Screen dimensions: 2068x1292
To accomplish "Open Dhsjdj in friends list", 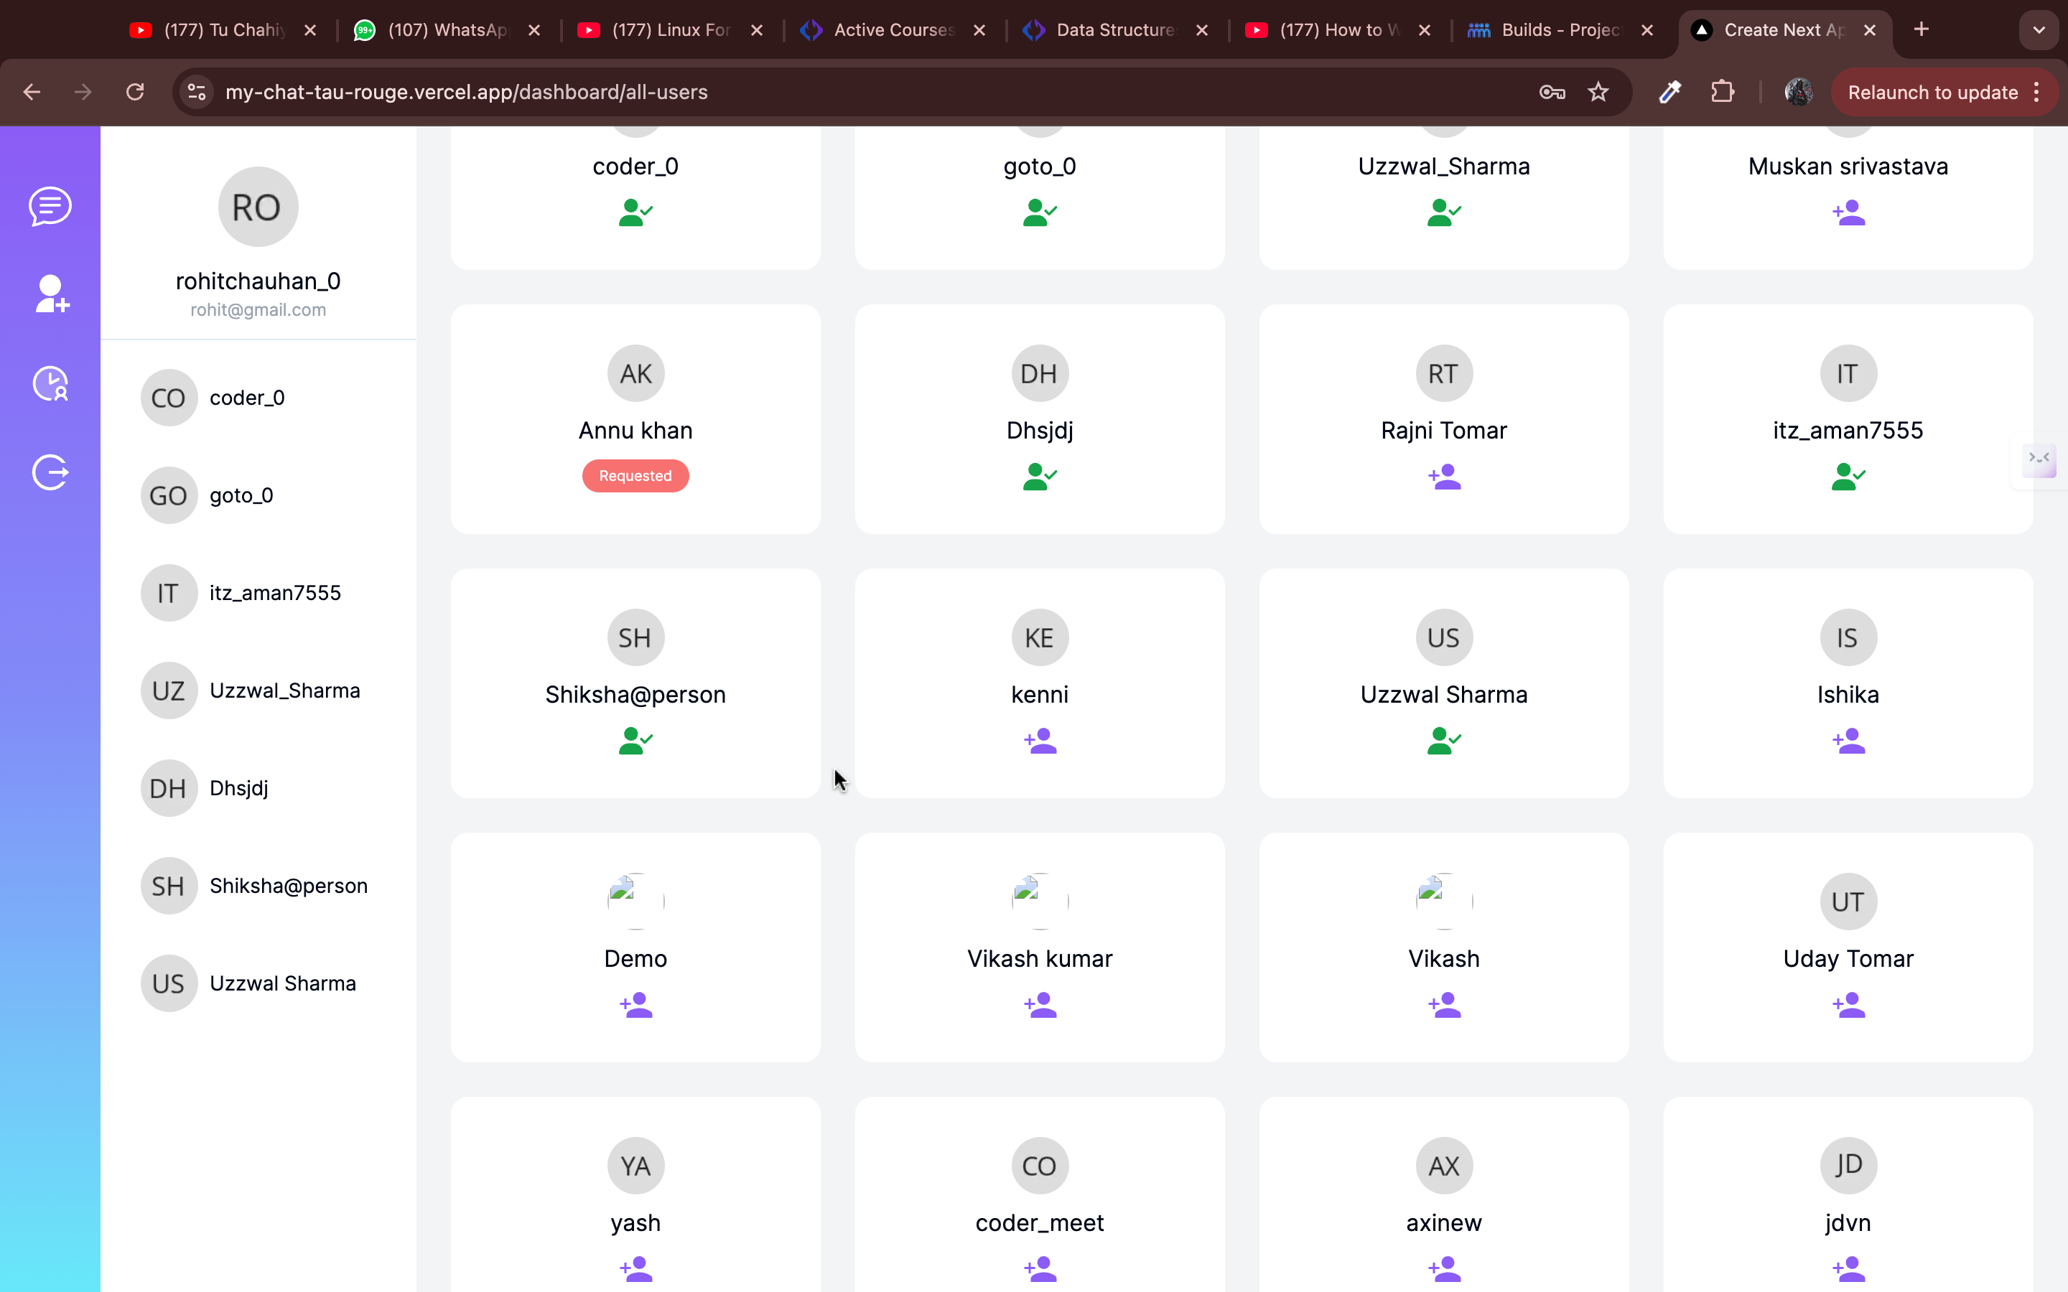I will [x=258, y=788].
